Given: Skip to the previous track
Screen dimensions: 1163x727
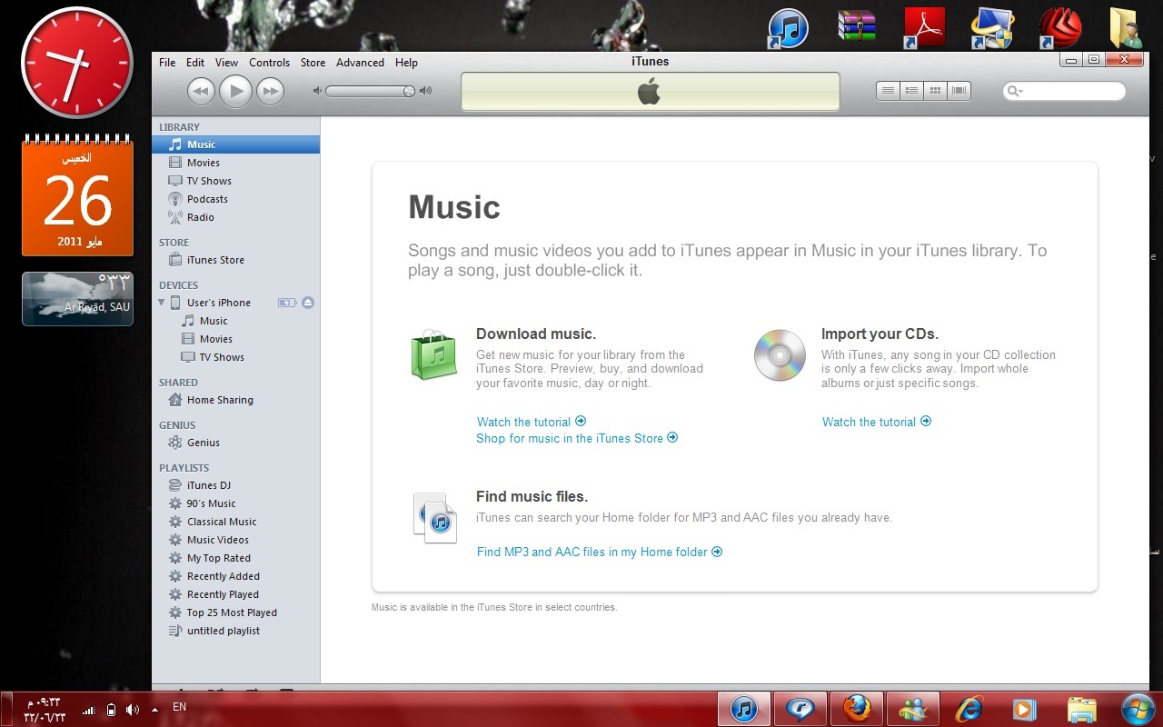Looking at the screenshot, I should coord(201,91).
